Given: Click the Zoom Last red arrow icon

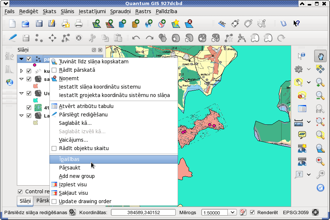Looking at the screenshot, I should [x=320, y=161].
